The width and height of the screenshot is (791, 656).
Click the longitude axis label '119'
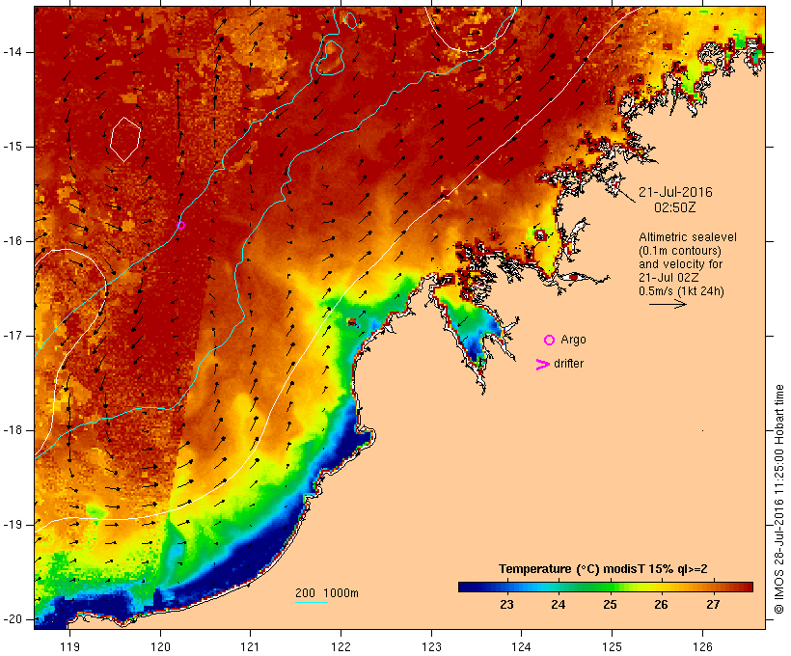click(x=69, y=647)
